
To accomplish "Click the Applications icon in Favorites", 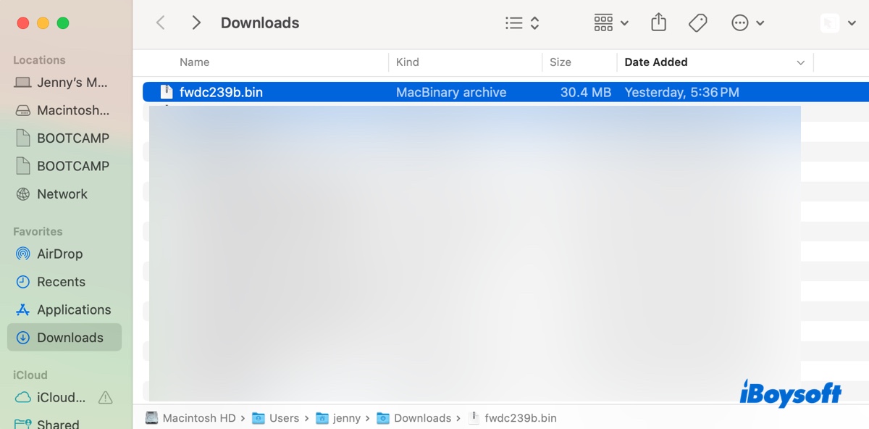I will (23, 309).
